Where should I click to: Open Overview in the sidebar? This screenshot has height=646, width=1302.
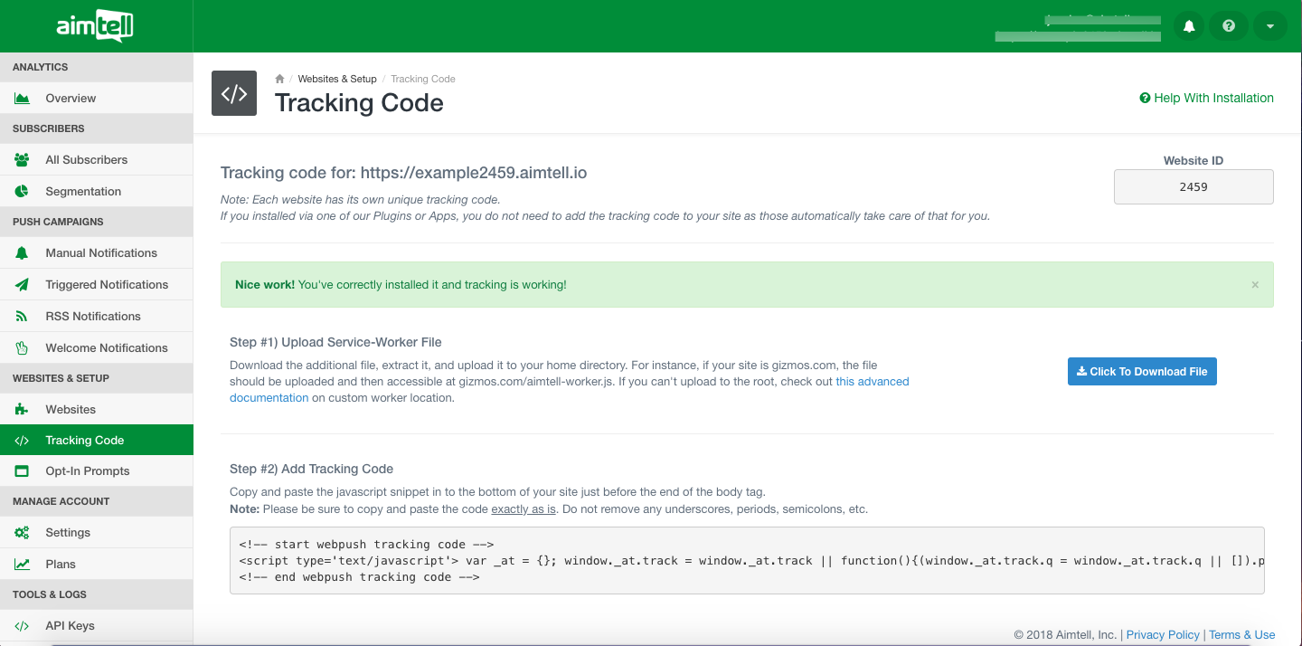71,99
